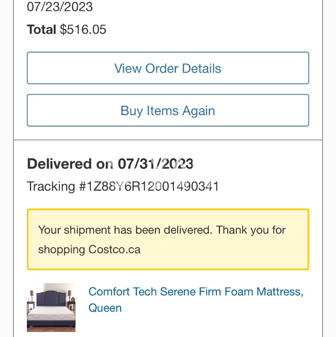Image resolution: width=336 pixels, height=337 pixels.
Task: Click the delivery date 07/31/2023
Action: (155, 164)
